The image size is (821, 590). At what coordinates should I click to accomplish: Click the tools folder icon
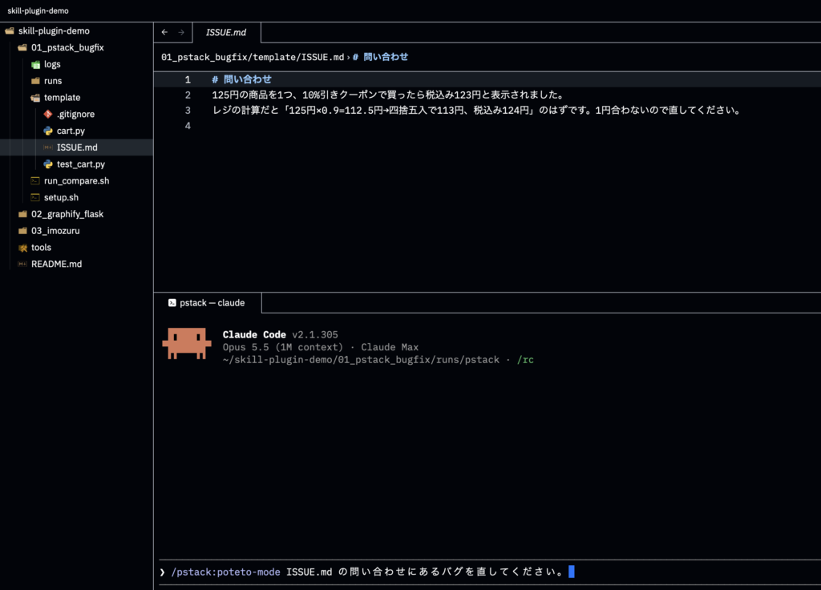click(22, 248)
